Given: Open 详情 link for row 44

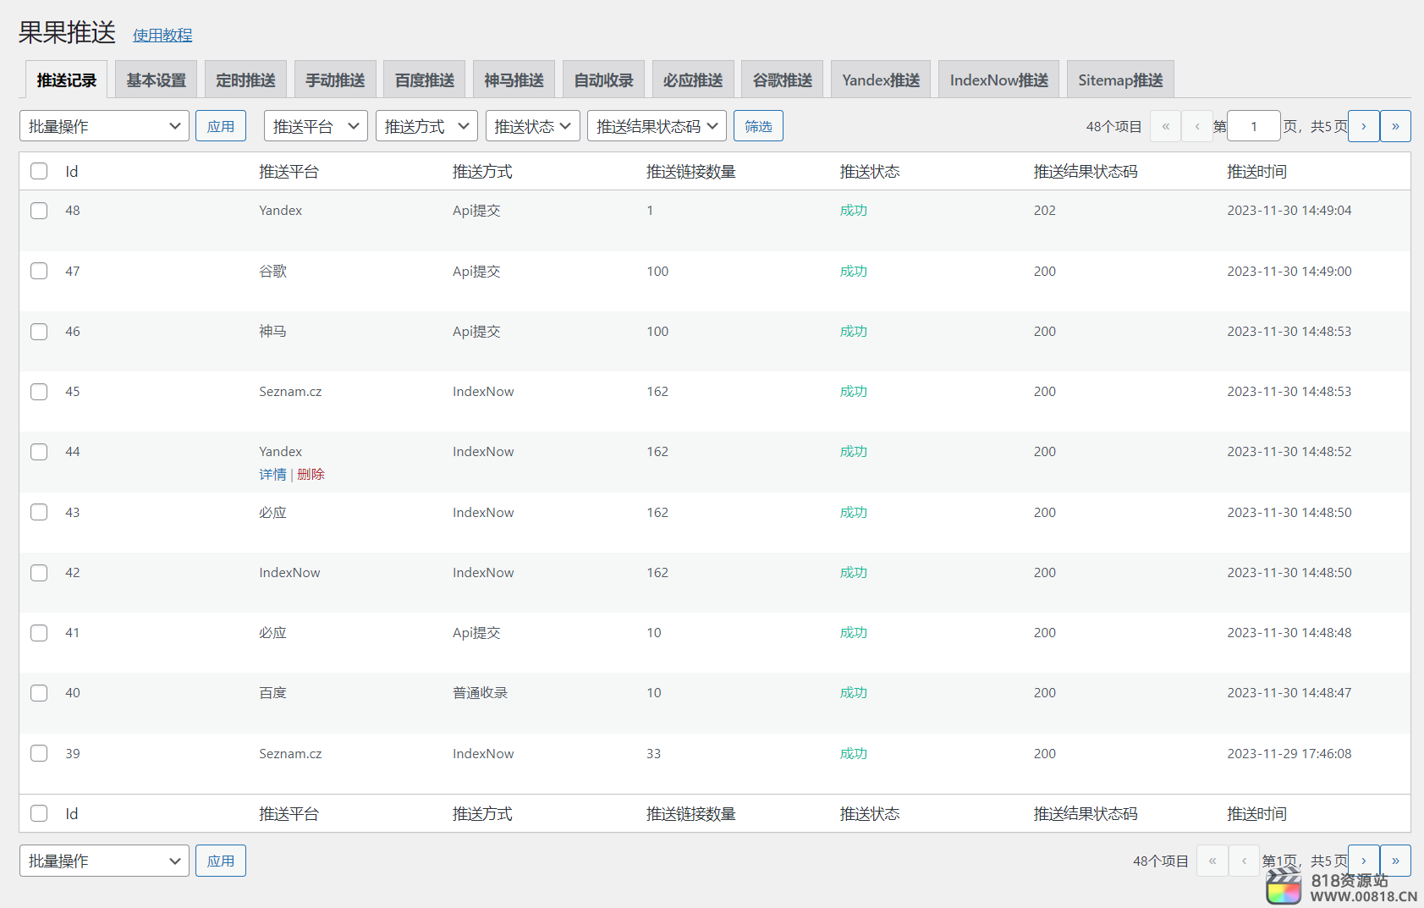Looking at the screenshot, I should (272, 475).
